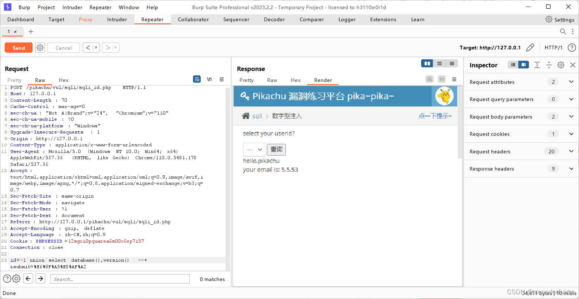Image resolution: width=579 pixels, height=299 pixels.
Task: Go to next request with forward arrow
Action: [107, 48]
